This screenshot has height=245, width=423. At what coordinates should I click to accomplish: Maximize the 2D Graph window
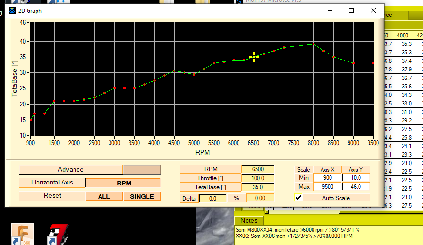pyautogui.click(x=351, y=10)
